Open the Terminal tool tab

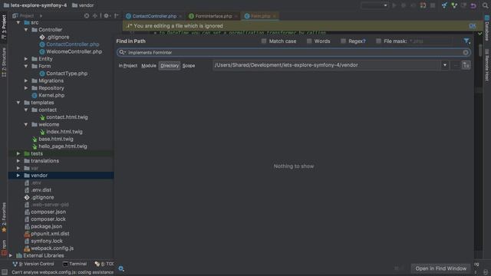pos(75,264)
